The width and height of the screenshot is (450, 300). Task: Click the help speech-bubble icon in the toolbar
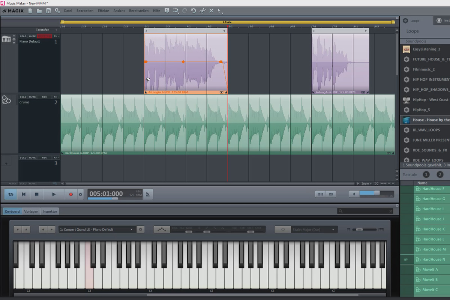[x=167, y=10]
